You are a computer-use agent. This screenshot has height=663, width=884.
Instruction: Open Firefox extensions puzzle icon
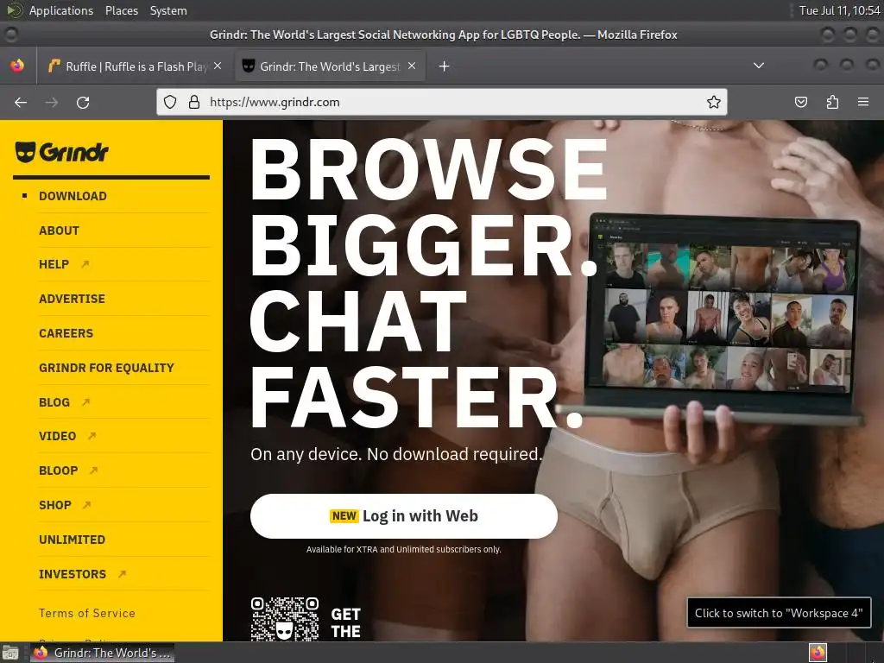[832, 102]
